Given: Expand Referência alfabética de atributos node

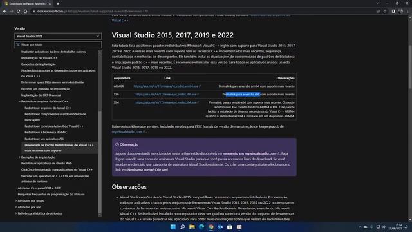Looking at the screenshot, I should [x=16, y=213].
